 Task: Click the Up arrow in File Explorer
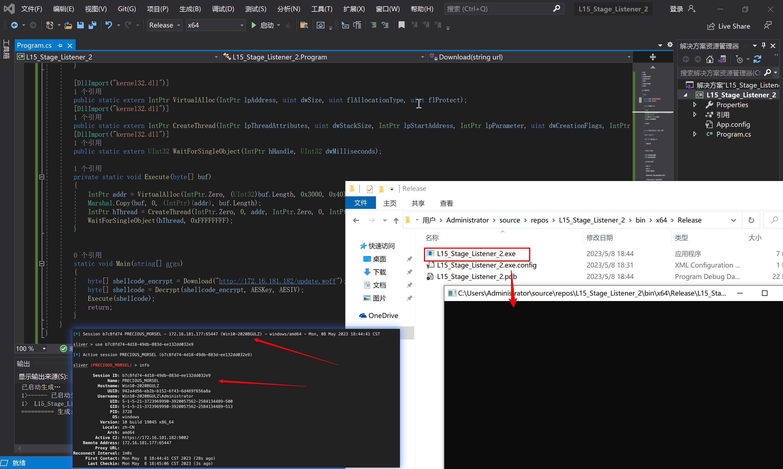[x=396, y=220]
